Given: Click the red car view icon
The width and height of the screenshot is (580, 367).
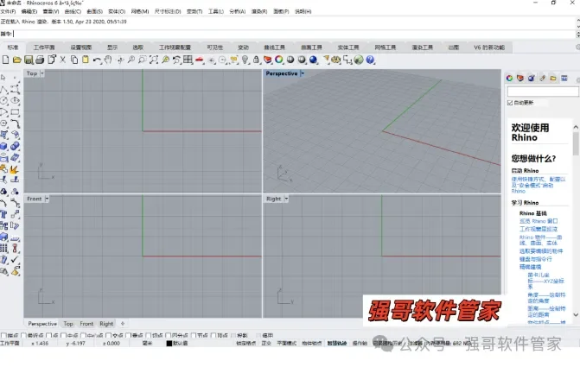Looking at the screenshot, I should pos(200,60).
